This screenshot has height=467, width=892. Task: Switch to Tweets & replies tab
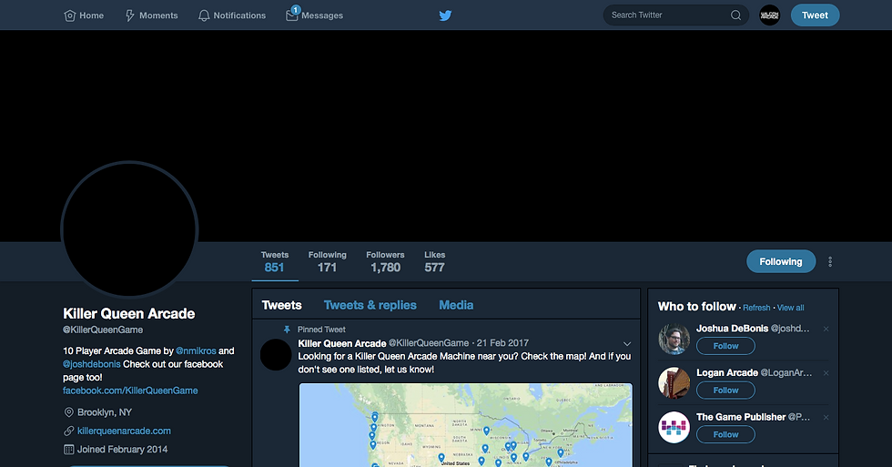point(370,306)
